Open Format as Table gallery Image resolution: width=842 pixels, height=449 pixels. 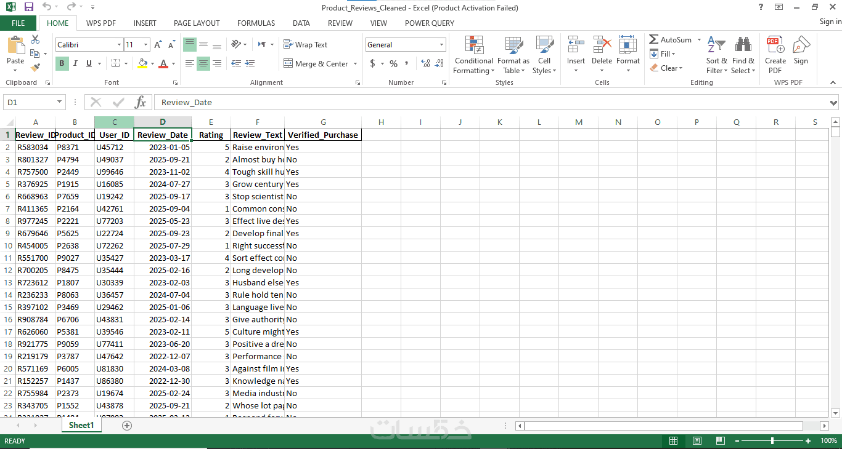pyautogui.click(x=513, y=55)
